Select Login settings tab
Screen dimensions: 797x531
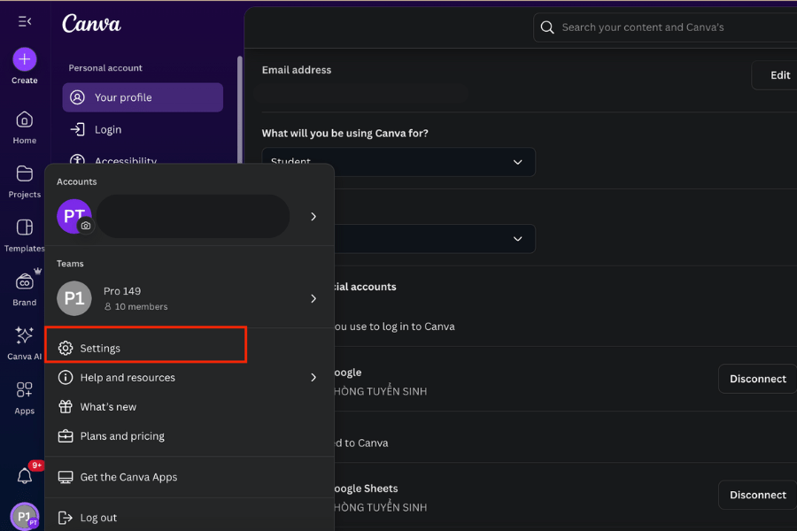click(143, 129)
